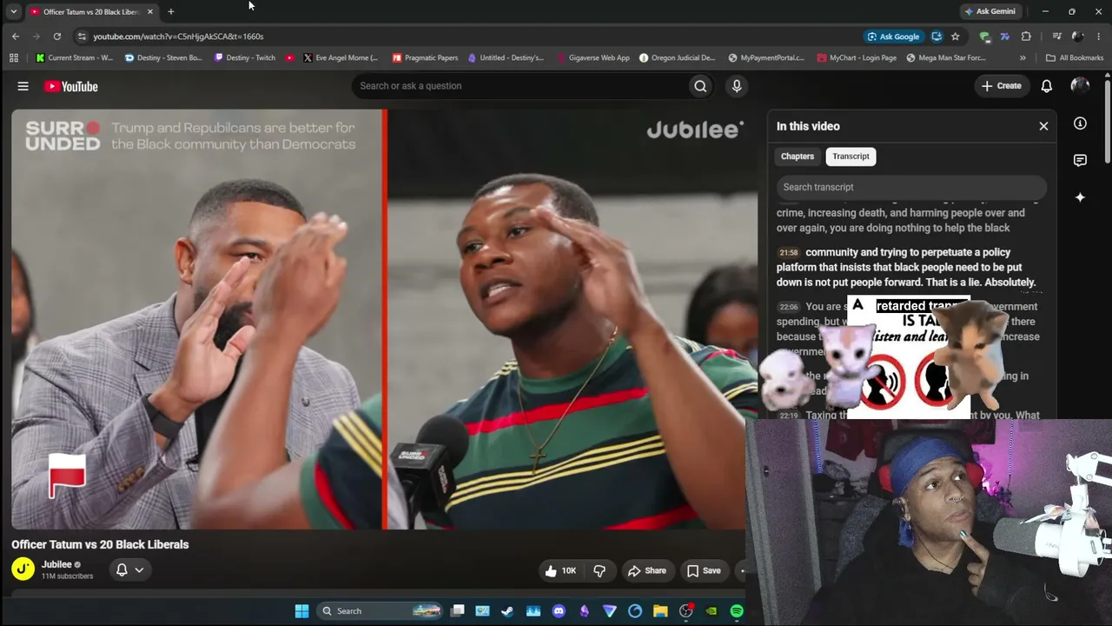View site information icon in address bar
The width and height of the screenshot is (1112, 626).
tap(82, 37)
